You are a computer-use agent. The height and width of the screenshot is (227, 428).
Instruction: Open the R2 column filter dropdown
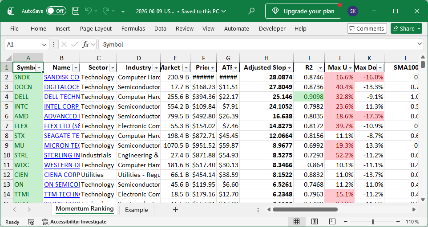(x=320, y=68)
